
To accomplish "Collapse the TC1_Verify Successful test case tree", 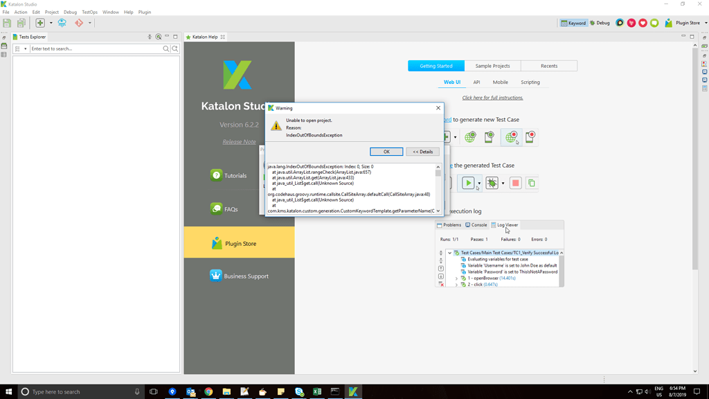I will click(450, 253).
